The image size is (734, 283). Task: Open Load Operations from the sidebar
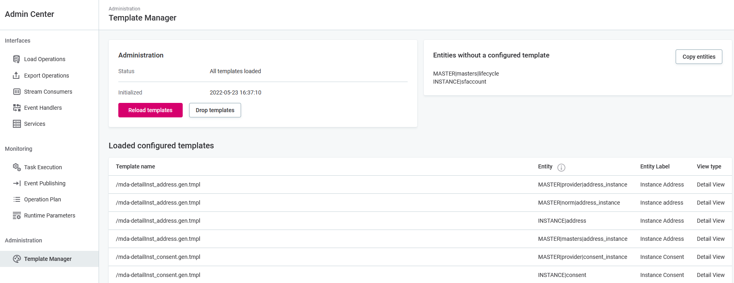pyautogui.click(x=44, y=59)
